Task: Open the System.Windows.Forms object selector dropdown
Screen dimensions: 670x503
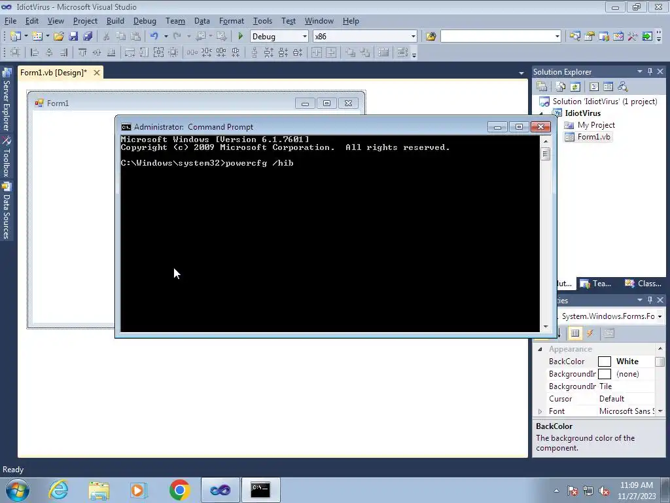Action: (660, 316)
